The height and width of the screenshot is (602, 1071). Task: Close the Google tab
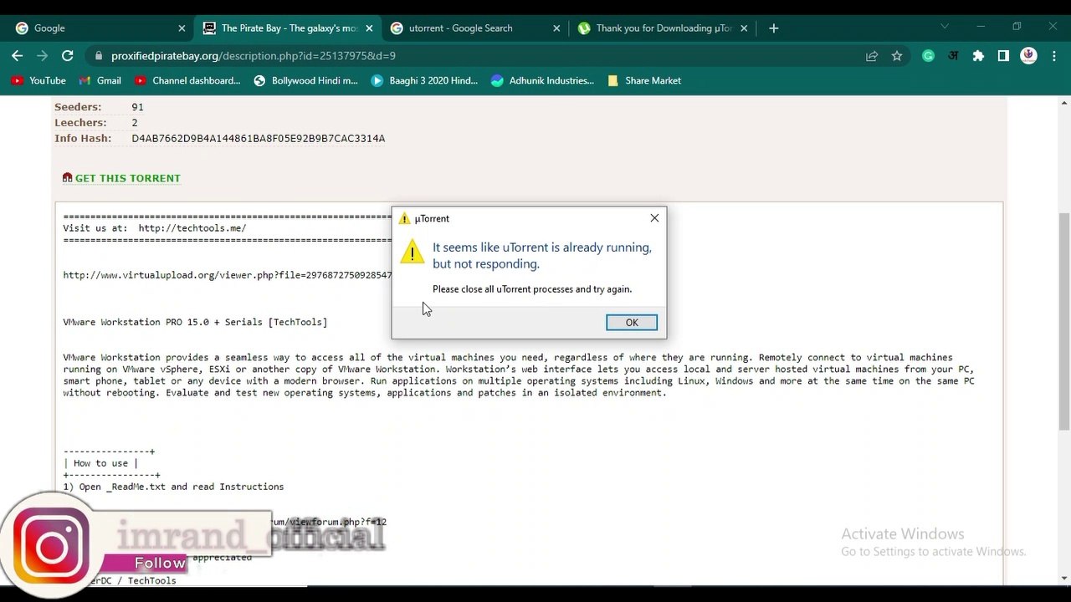click(182, 28)
